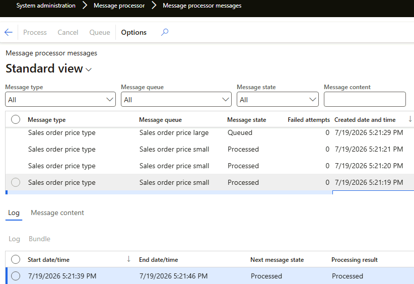Click Processed state in 5:21:20 PM row
Screen dimensions: 414x284
243,166
